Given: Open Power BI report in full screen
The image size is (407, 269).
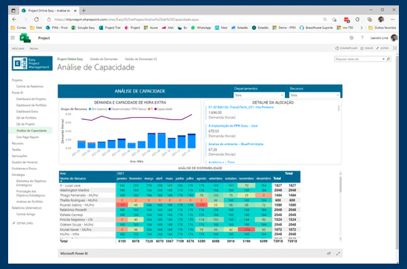Looking at the screenshot, I should tap(338, 253).
